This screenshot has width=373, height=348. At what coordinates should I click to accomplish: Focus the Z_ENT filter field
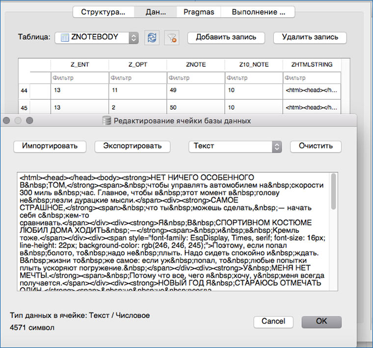point(80,78)
